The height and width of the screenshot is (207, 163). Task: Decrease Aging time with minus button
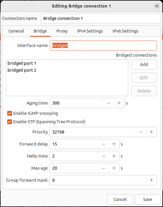pos(109,103)
